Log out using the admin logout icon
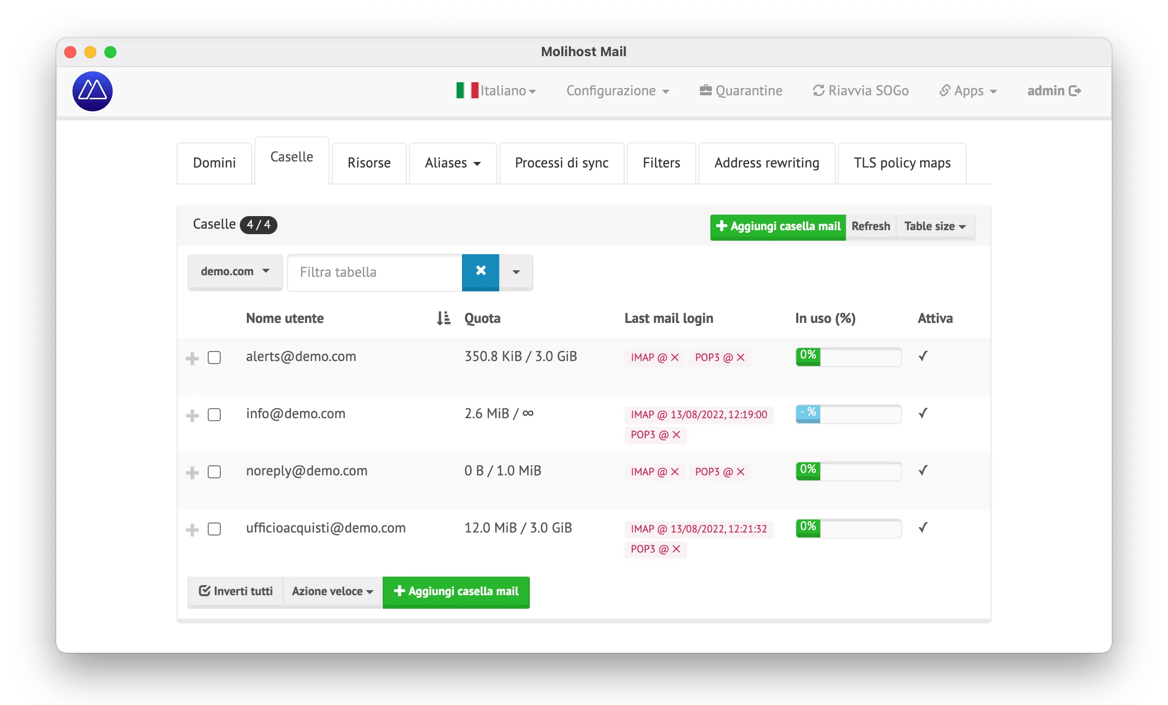The image size is (1168, 705). (1075, 91)
